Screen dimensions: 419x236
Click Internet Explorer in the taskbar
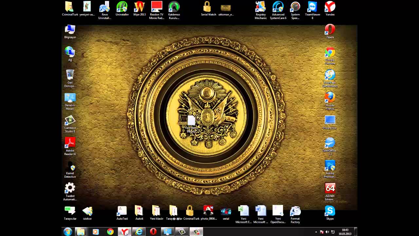pos(139,232)
